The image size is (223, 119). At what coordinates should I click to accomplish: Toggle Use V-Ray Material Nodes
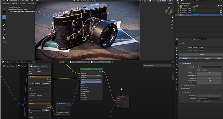click(79, 62)
